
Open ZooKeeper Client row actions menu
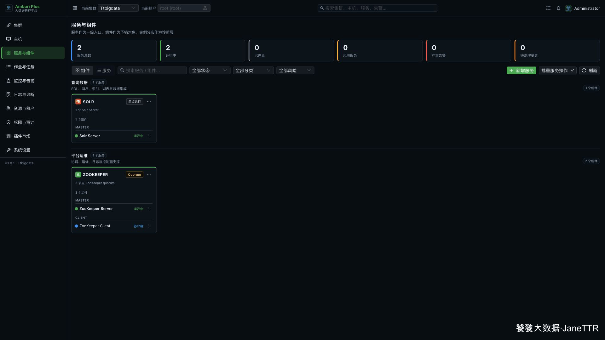[x=149, y=226]
